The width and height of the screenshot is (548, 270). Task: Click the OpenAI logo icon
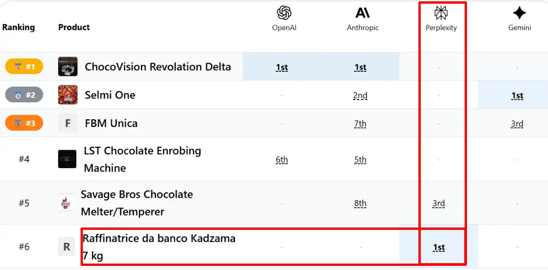point(284,13)
